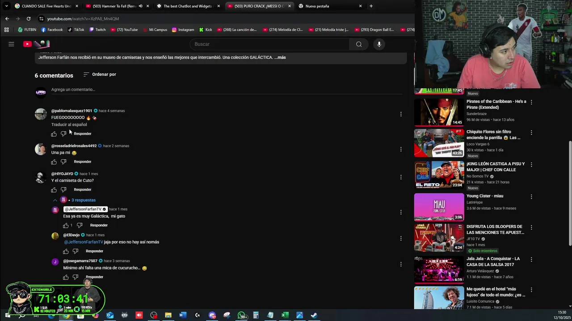572x321 pixels.
Task: Click the "Agrega un comentario" field
Action: [x=226, y=90]
